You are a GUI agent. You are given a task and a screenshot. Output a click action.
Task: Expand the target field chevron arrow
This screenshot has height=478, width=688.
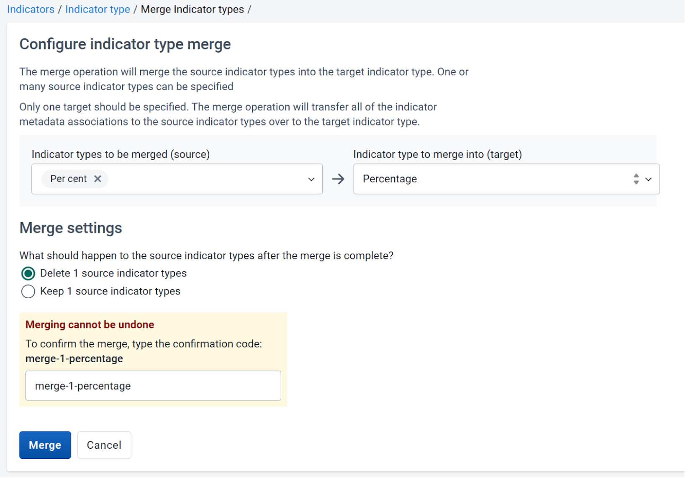click(x=648, y=179)
